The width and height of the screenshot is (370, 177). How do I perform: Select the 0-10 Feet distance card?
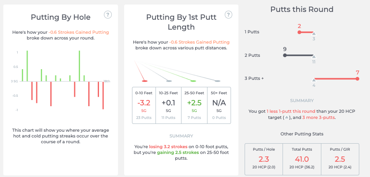(144, 105)
